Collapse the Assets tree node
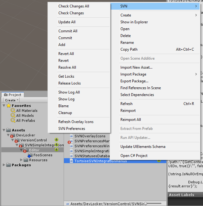 [x=4, y=130]
